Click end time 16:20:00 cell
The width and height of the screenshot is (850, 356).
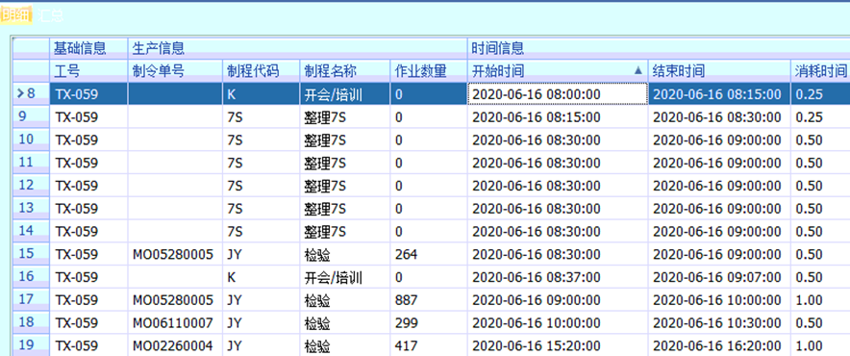[719, 345]
